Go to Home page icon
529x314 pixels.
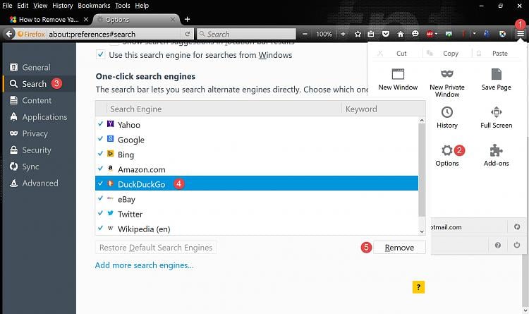pyautogui.click(x=400, y=34)
